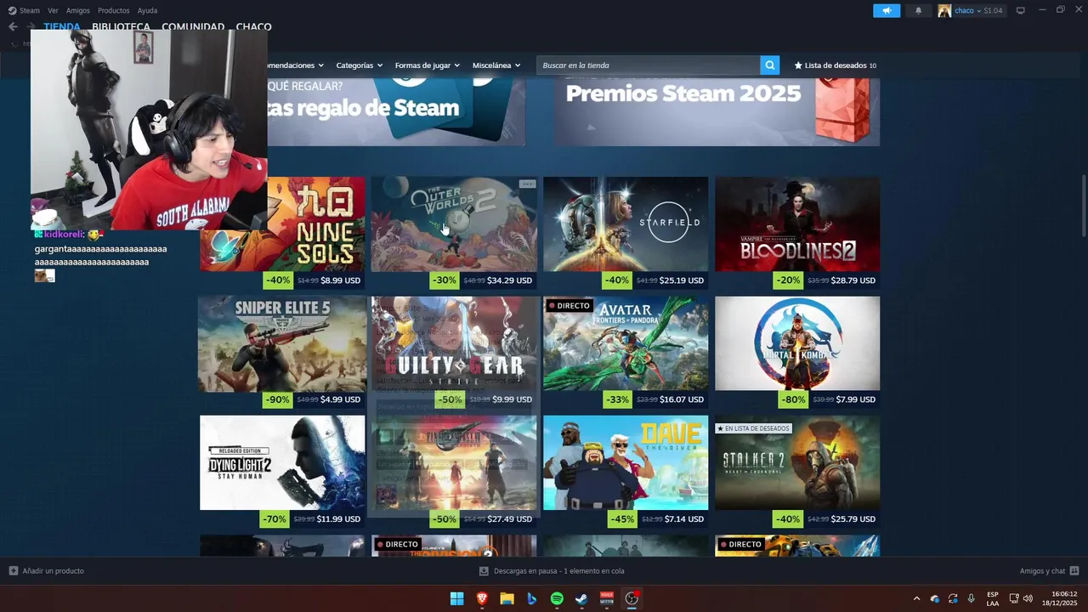Go back with the arrow button
Screen dimensions: 1088x612
point(13,26)
